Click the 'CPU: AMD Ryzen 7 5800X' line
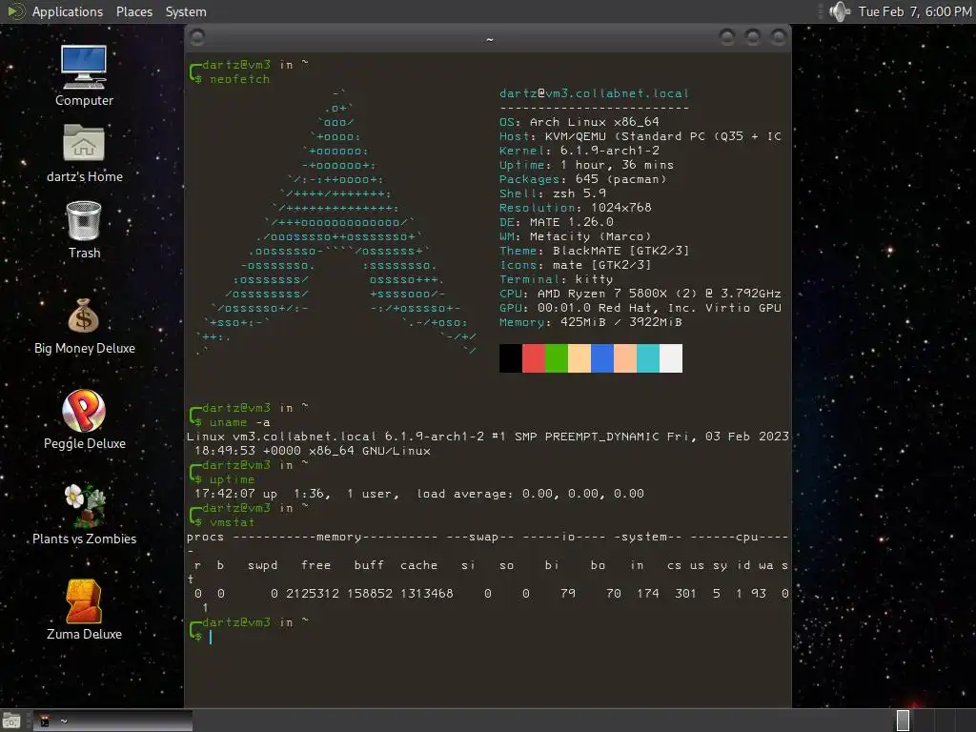The image size is (976, 732). [640, 294]
